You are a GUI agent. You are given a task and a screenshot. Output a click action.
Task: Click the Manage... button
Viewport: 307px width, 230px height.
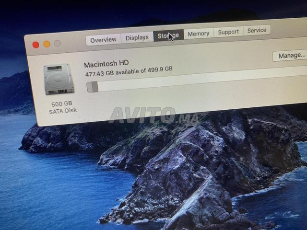[x=291, y=56]
